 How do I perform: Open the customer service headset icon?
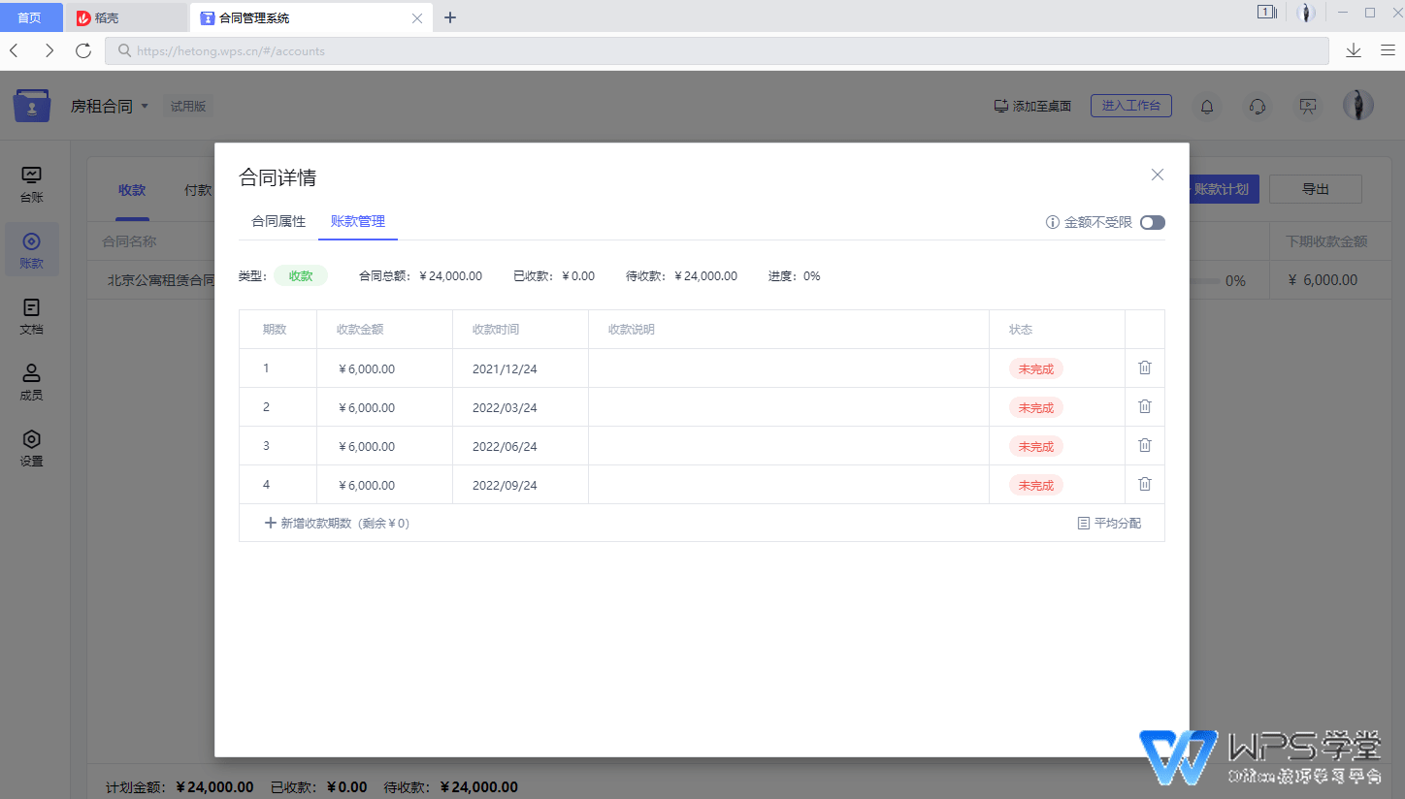pyautogui.click(x=1258, y=106)
